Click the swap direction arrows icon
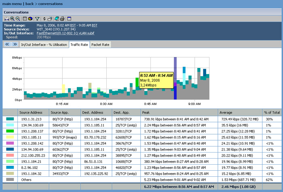Screen dimensions: 283x192 tap(44, 19)
